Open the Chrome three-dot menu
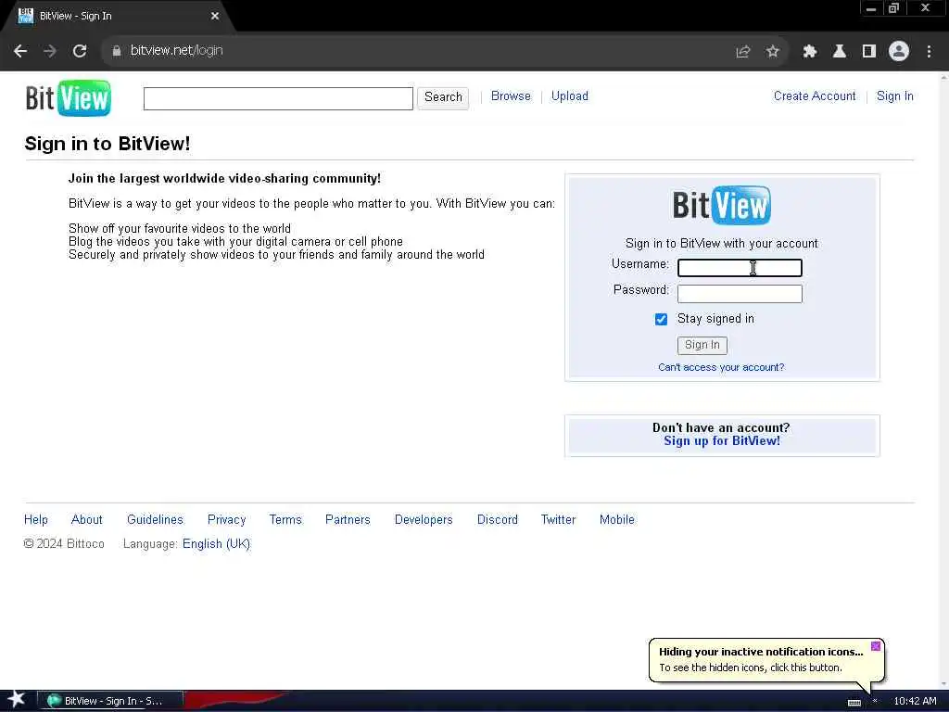Image resolution: width=949 pixels, height=712 pixels. point(929,52)
